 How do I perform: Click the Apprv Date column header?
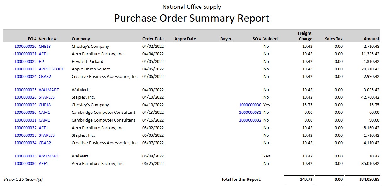[x=185, y=39]
